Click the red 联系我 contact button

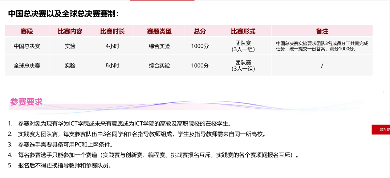(x=381, y=130)
